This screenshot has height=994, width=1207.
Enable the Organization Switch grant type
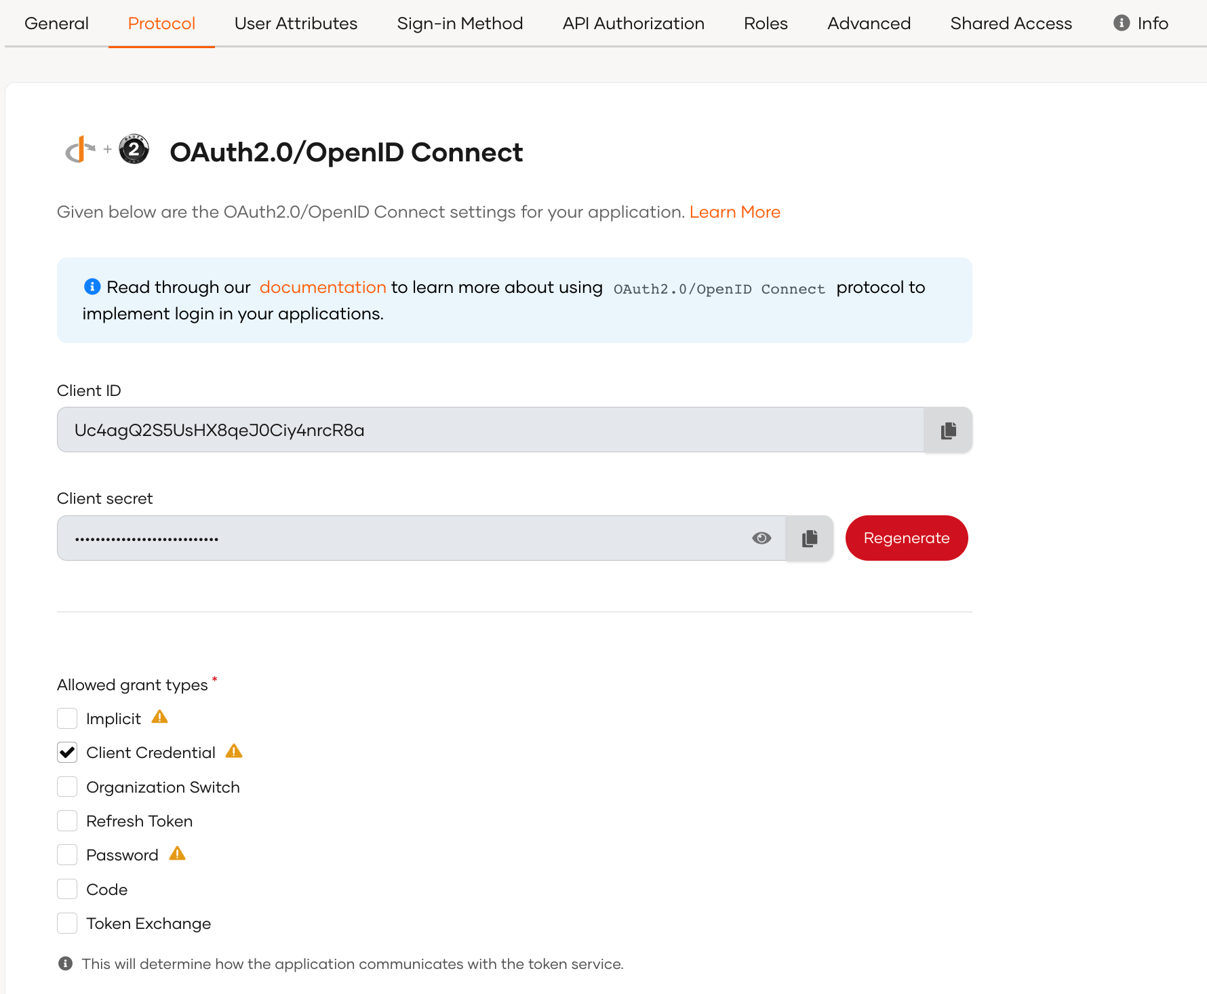pyautogui.click(x=67, y=787)
